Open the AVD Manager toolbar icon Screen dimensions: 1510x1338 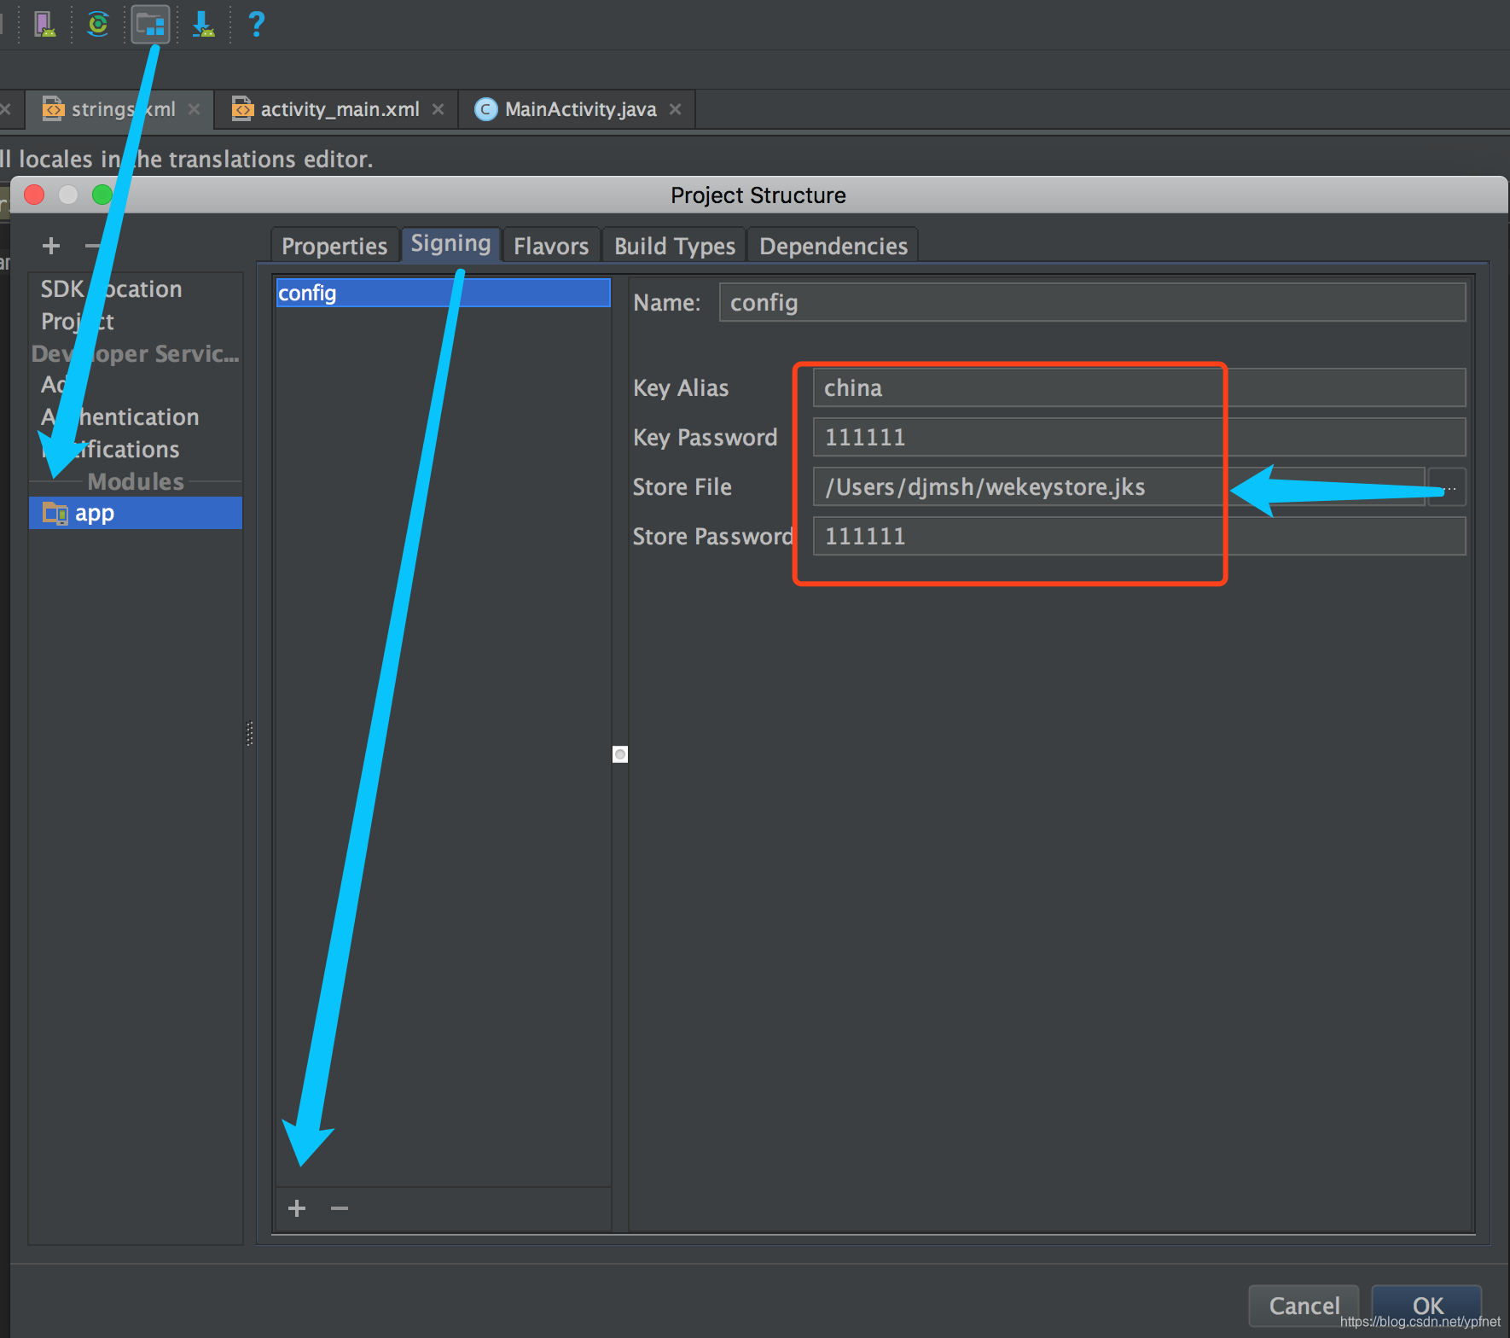44,24
